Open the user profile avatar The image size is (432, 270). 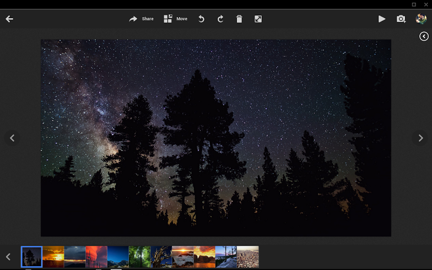[x=421, y=19]
